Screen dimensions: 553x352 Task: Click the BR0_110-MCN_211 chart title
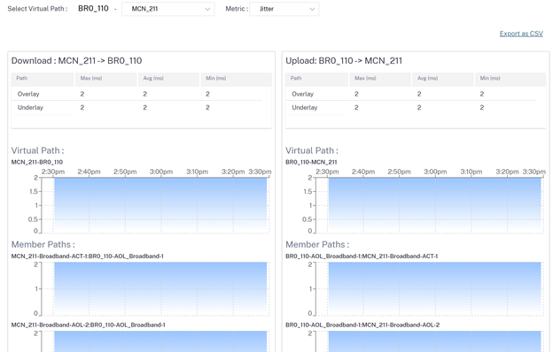[x=311, y=162]
